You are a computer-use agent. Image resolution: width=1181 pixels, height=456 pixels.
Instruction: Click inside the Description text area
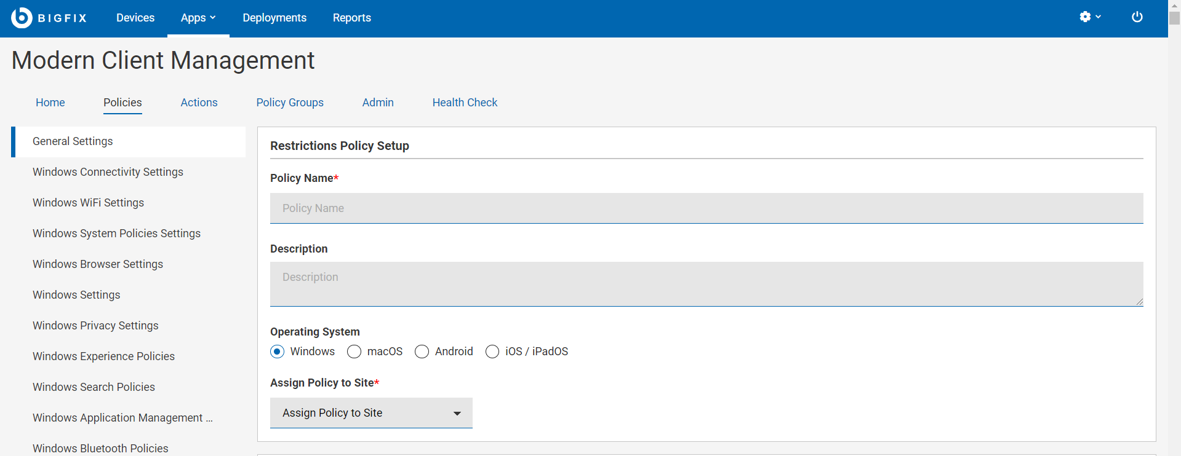click(x=706, y=284)
